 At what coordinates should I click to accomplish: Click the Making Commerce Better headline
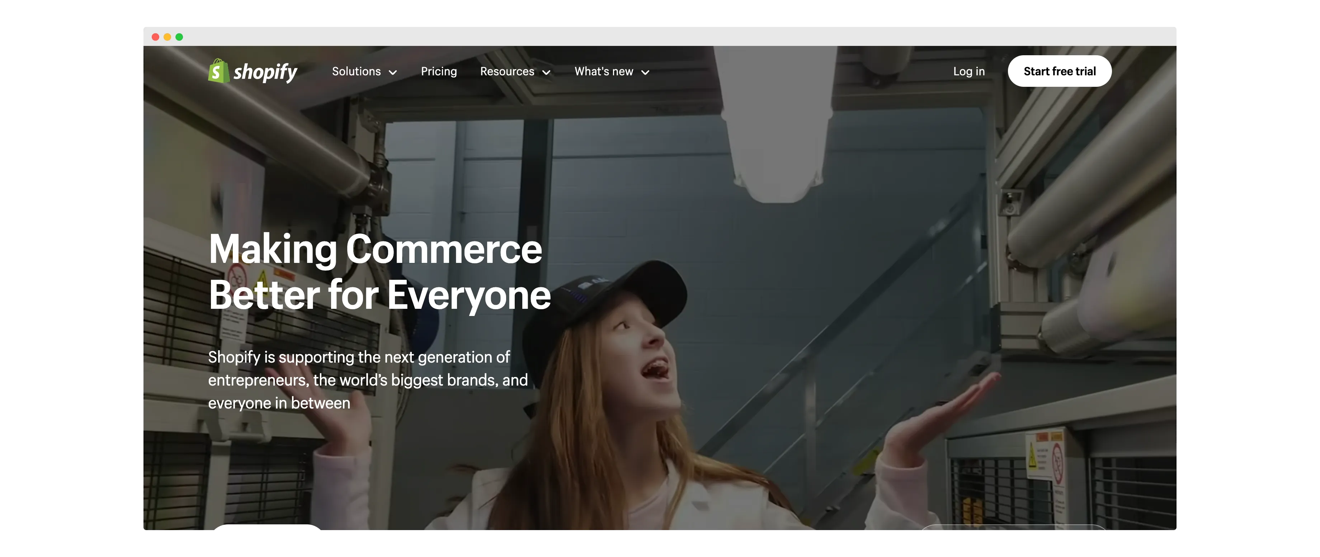(x=379, y=272)
